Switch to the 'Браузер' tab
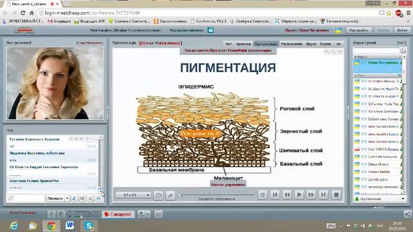 244,44
